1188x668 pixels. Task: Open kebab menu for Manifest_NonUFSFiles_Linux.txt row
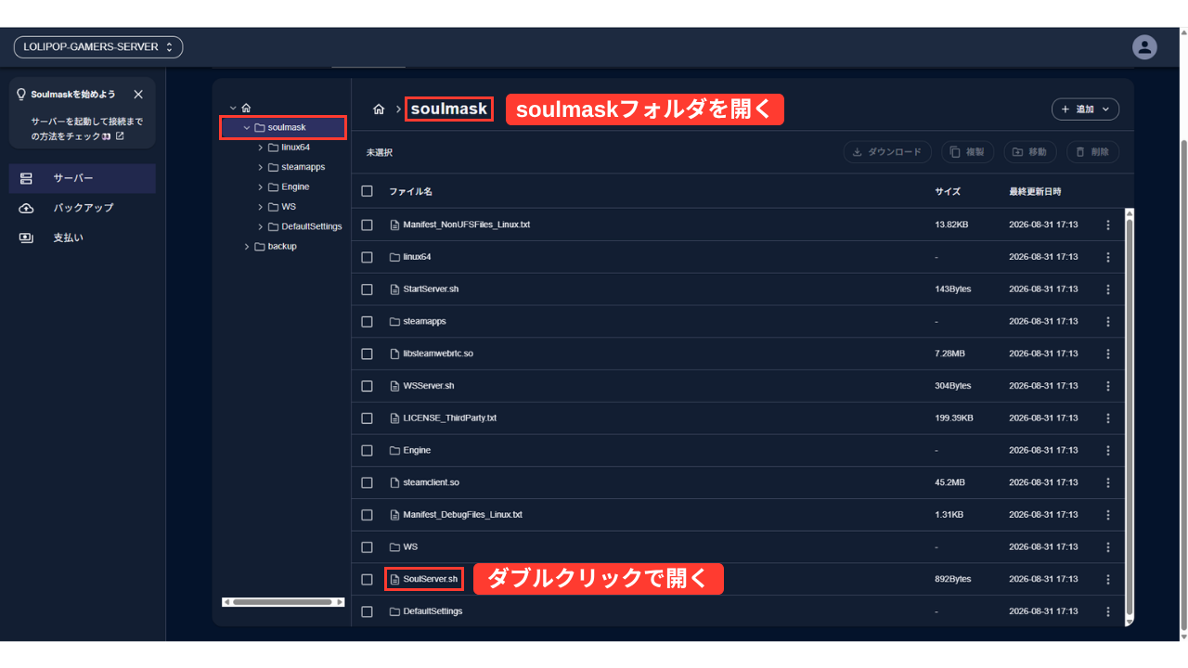[x=1108, y=225]
